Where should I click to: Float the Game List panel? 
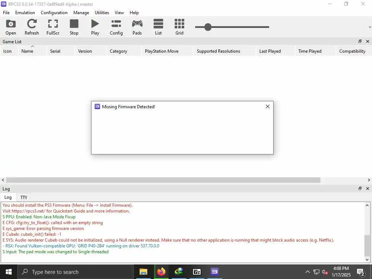tap(360, 41)
